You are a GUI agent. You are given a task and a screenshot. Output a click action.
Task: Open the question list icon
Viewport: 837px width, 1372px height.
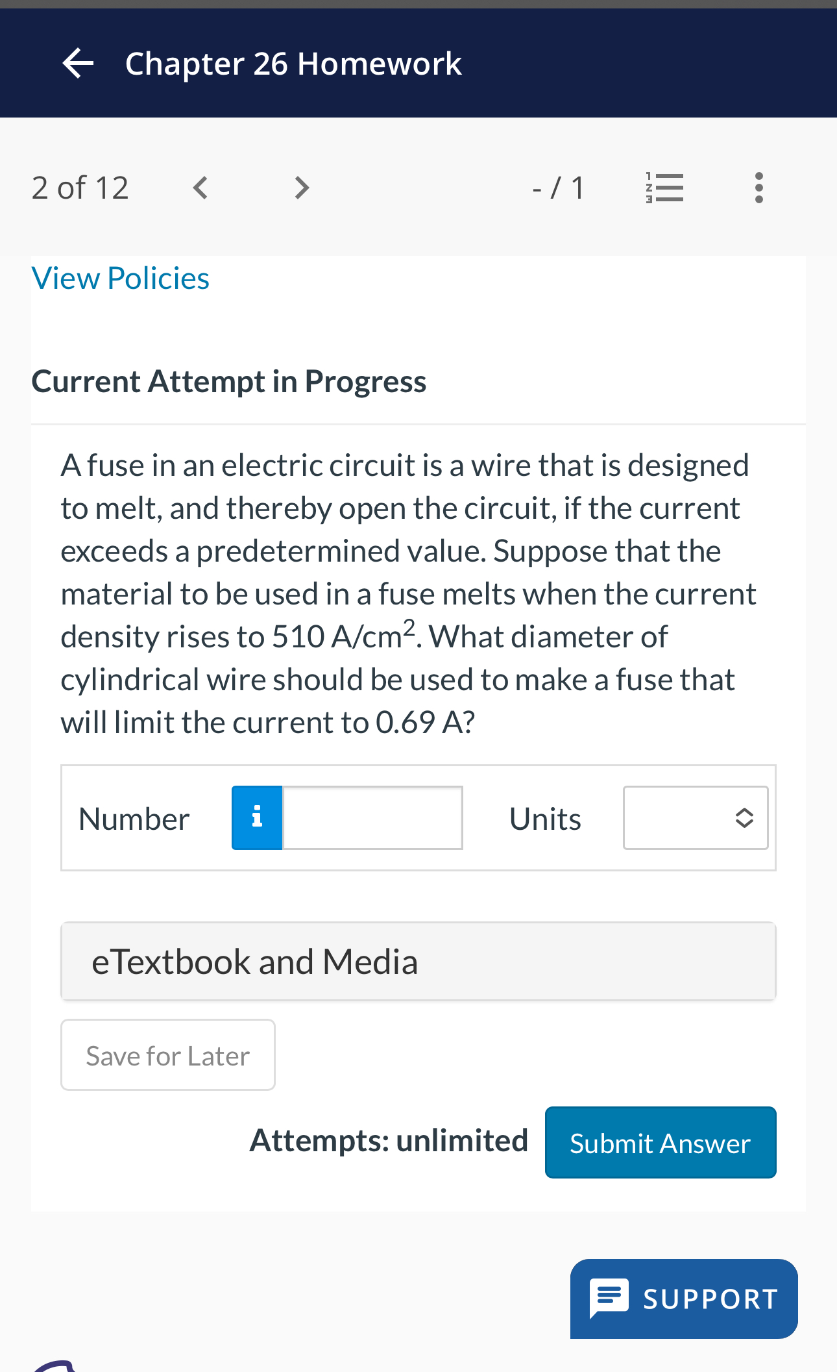pos(664,188)
